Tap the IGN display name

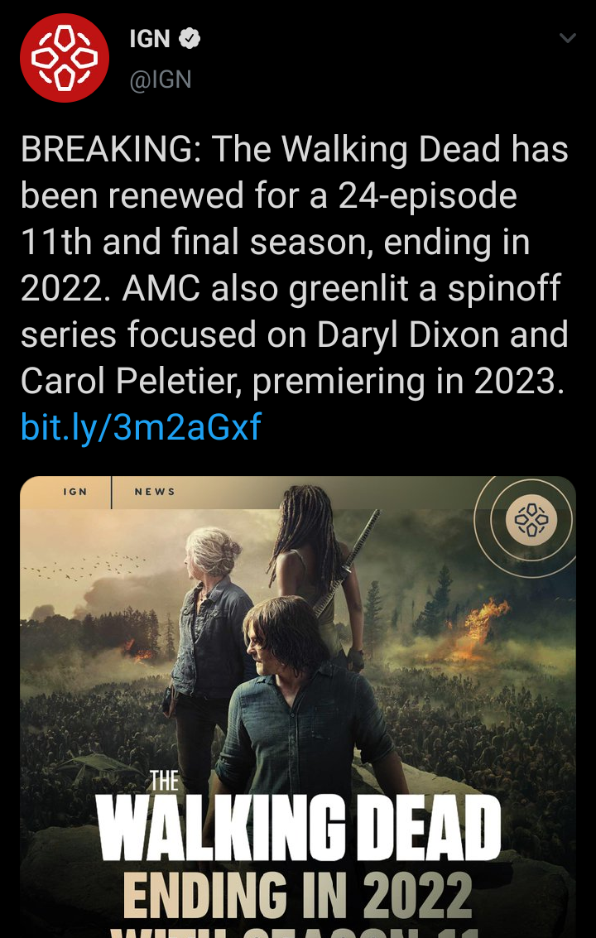coord(150,39)
